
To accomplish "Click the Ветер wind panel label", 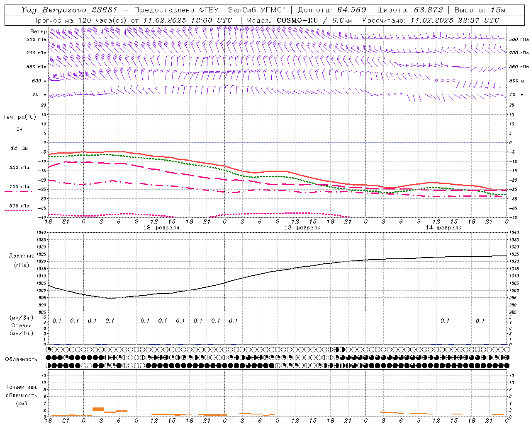I will coord(39,31).
